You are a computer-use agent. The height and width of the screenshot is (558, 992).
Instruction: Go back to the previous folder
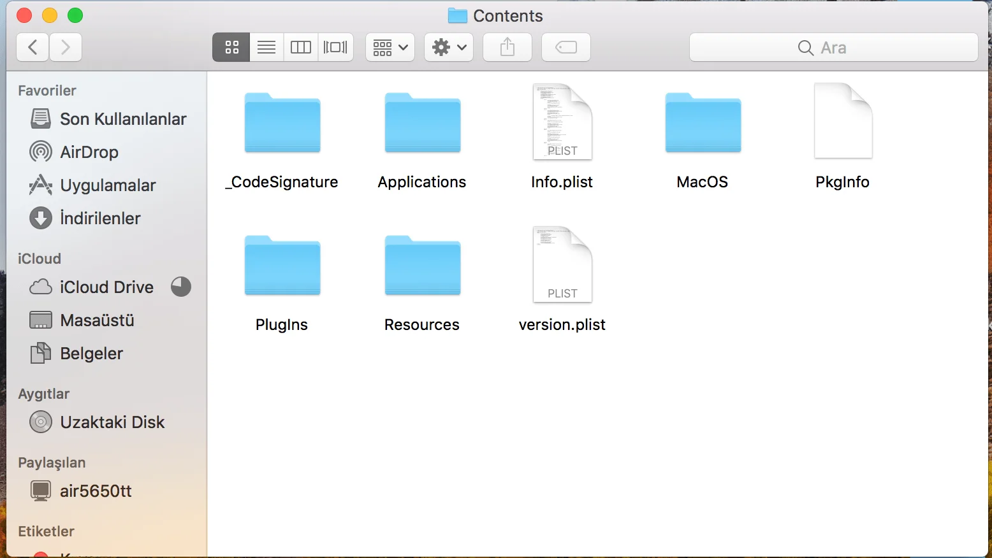point(33,47)
